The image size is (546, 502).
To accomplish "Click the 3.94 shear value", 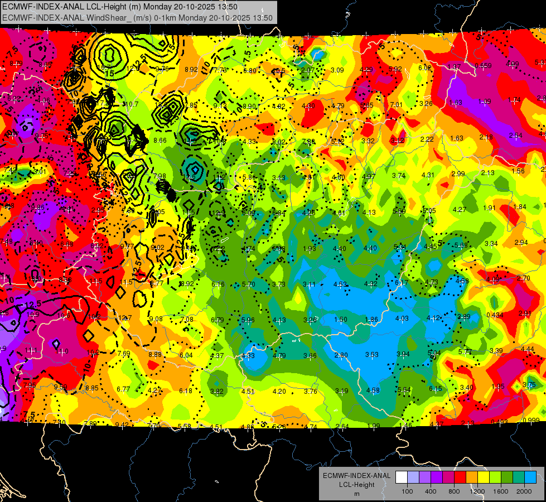I will 403,354.
